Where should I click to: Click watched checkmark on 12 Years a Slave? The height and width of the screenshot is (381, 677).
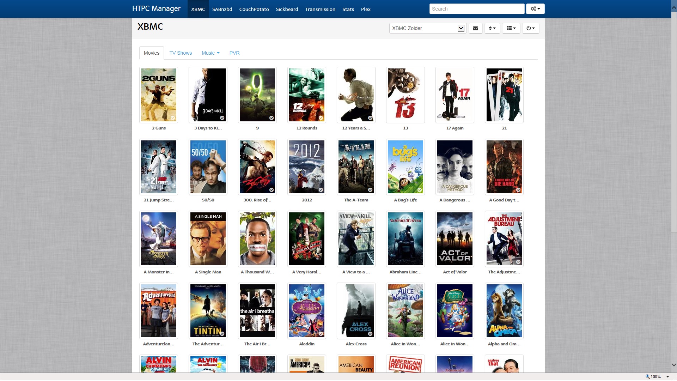point(370,118)
